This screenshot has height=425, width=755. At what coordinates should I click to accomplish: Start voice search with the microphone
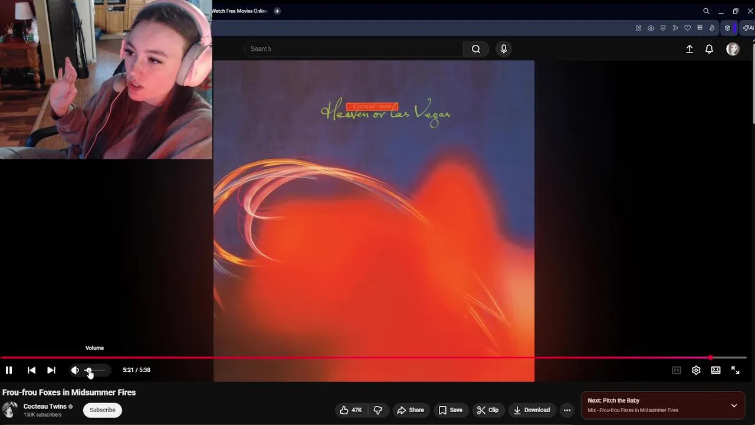coord(504,49)
